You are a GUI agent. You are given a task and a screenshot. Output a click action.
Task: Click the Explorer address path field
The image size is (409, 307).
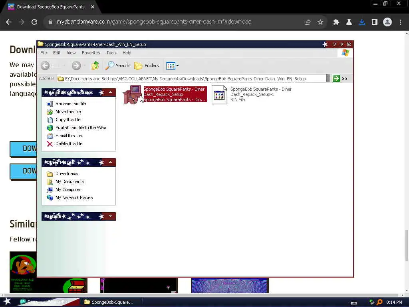191,79
